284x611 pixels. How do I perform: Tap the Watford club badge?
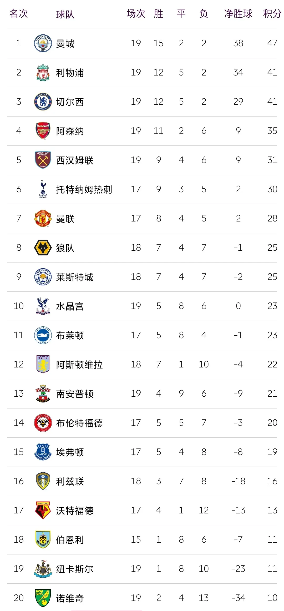[43, 510]
